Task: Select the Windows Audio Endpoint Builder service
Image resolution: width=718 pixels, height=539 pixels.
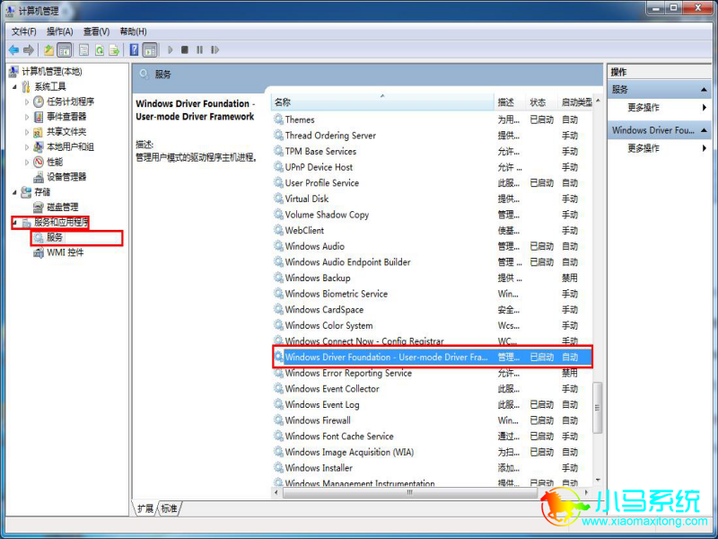Action: tap(432, 262)
